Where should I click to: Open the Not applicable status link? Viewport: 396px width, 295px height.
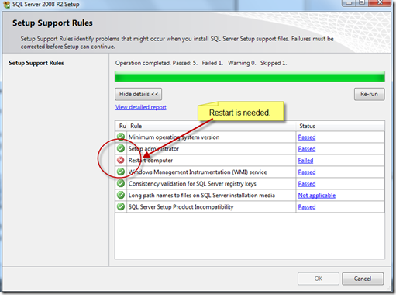(x=317, y=196)
